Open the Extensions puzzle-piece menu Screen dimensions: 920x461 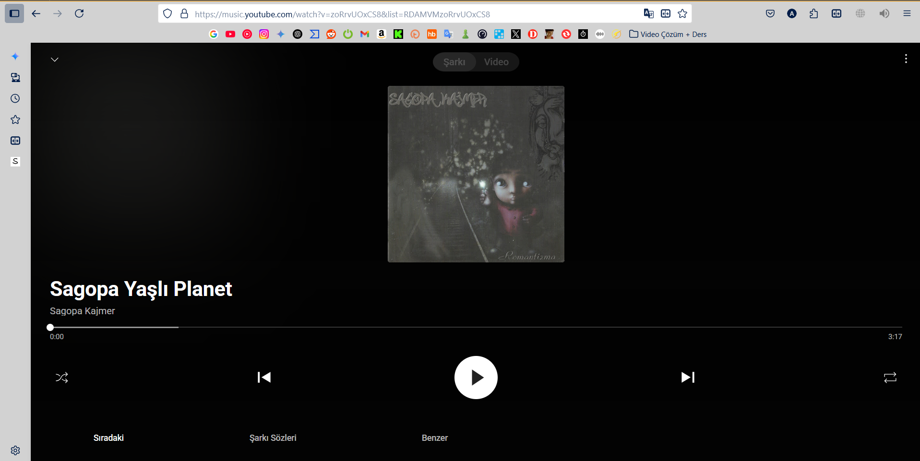pos(813,13)
